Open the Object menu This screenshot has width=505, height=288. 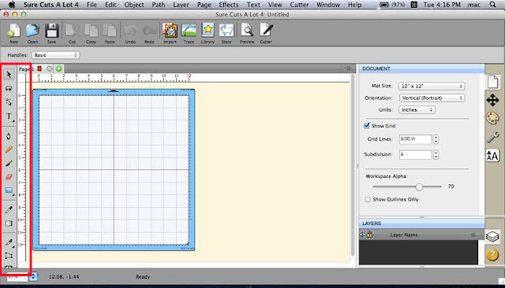(134, 5)
